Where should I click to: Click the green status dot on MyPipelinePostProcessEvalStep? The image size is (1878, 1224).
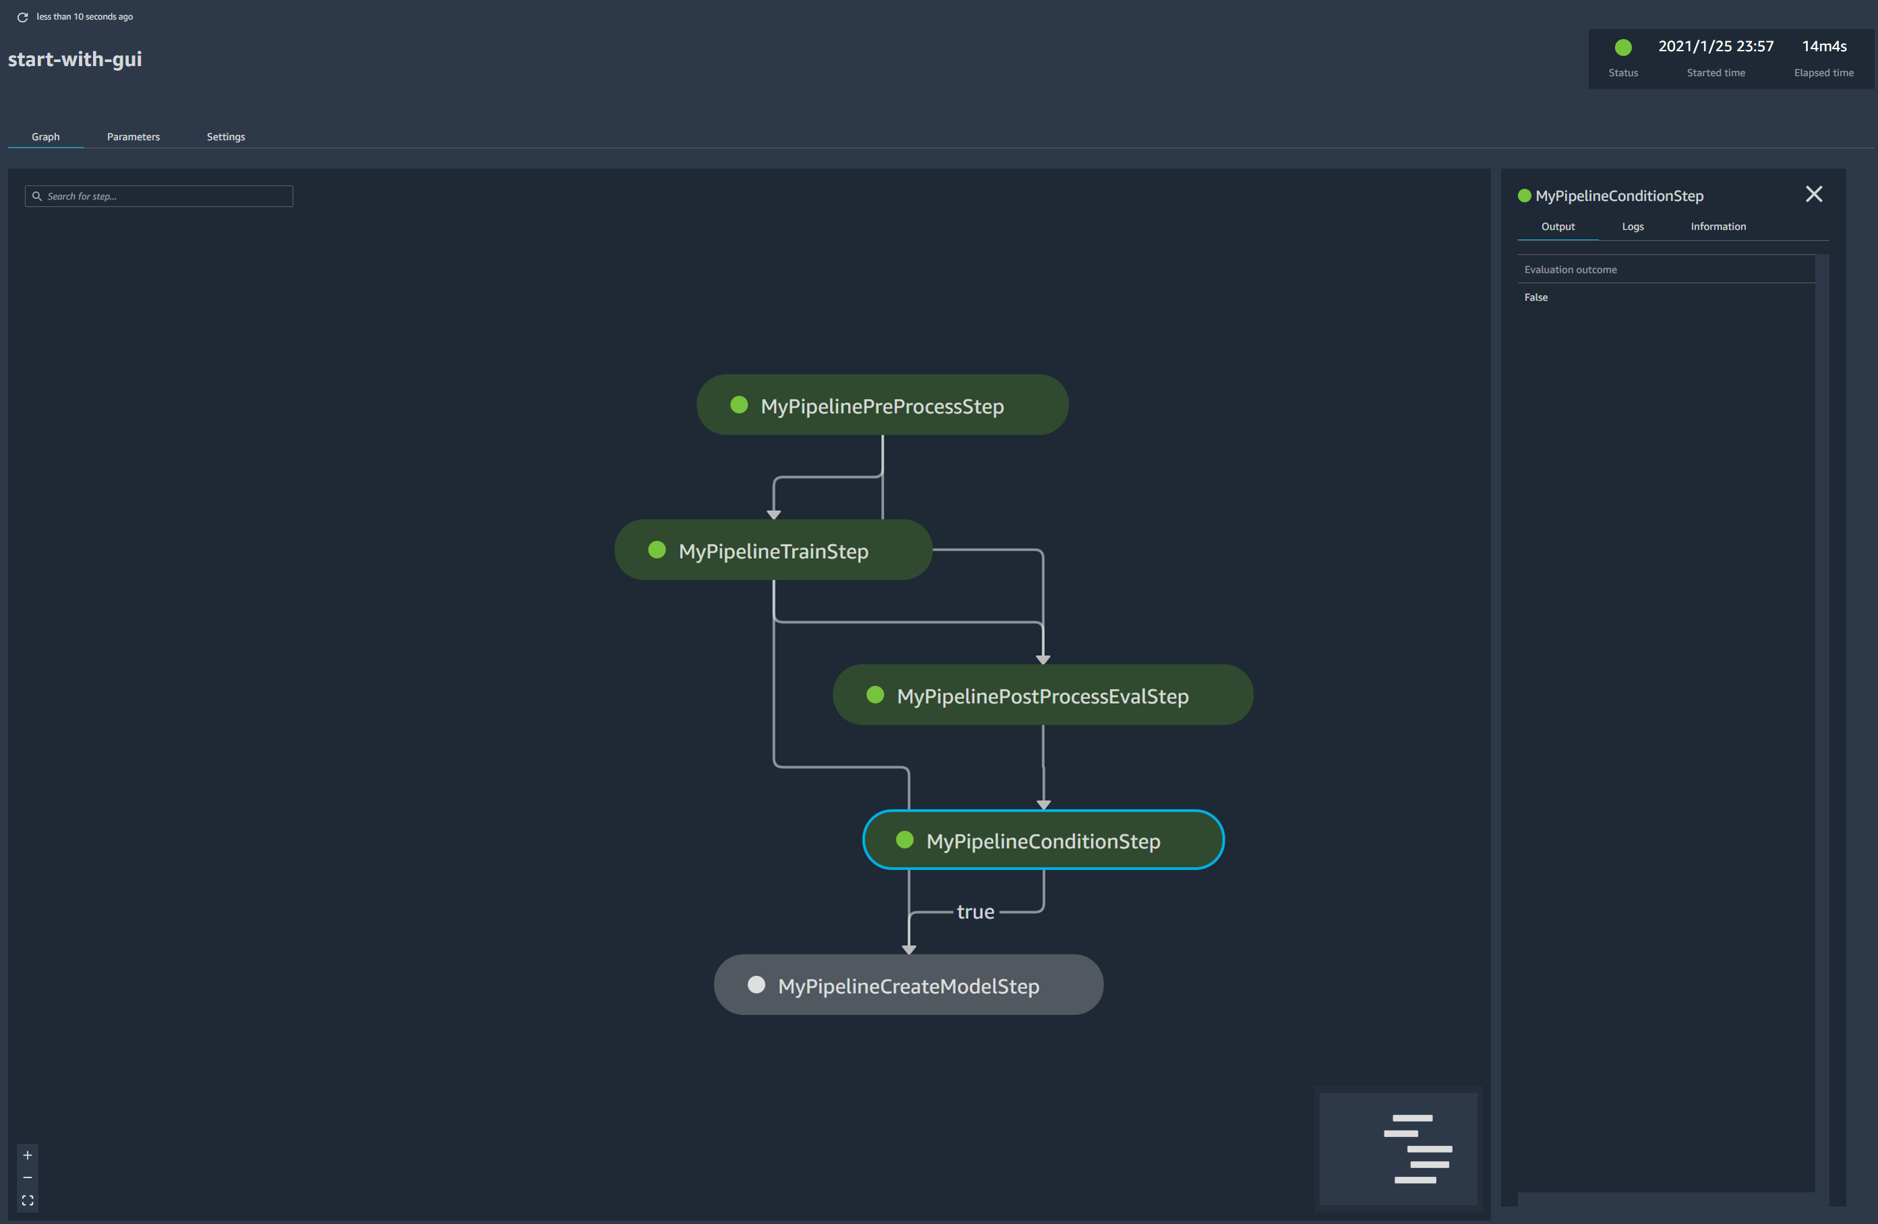tap(875, 696)
